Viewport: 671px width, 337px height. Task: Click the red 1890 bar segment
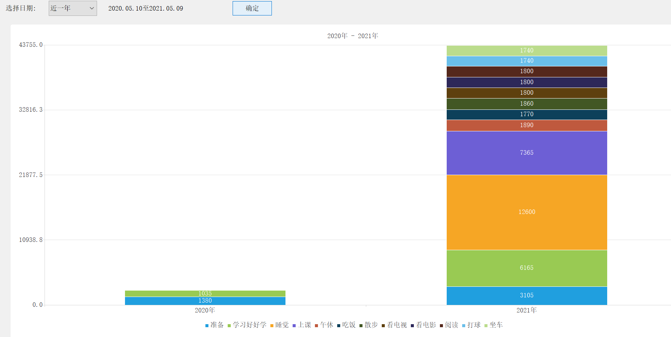(526, 125)
